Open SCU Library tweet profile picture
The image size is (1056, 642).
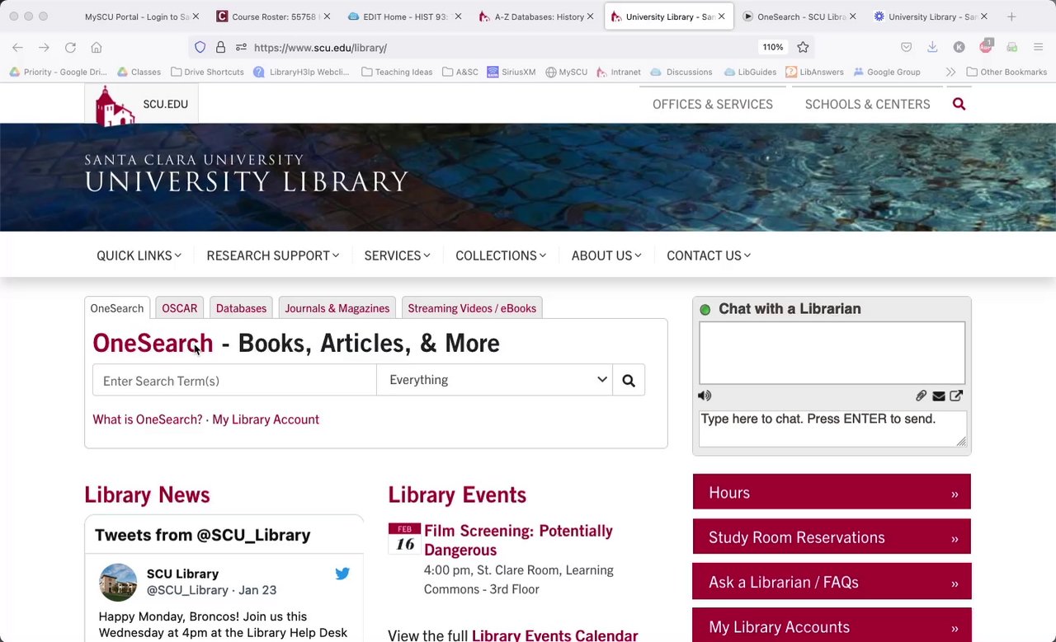tap(118, 583)
